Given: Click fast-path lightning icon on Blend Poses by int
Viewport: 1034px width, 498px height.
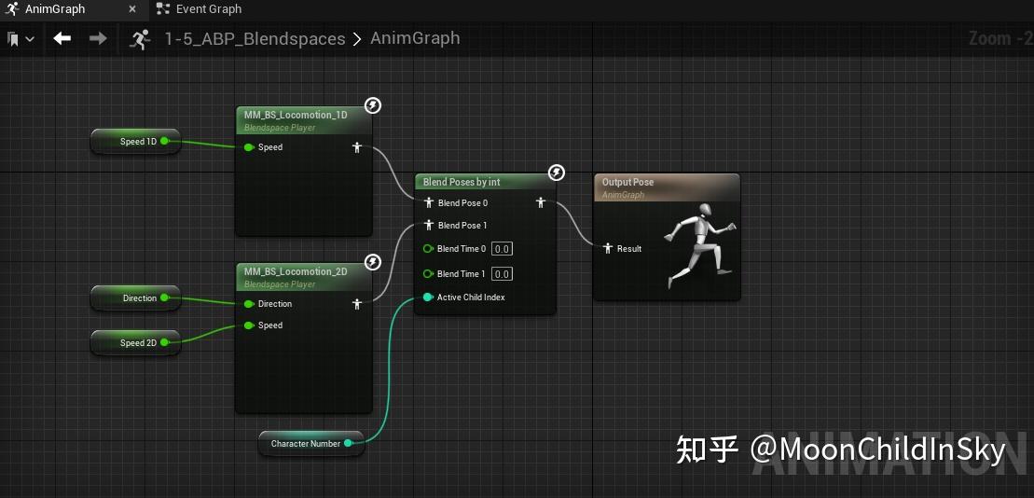Looking at the screenshot, I should point(557,173).
